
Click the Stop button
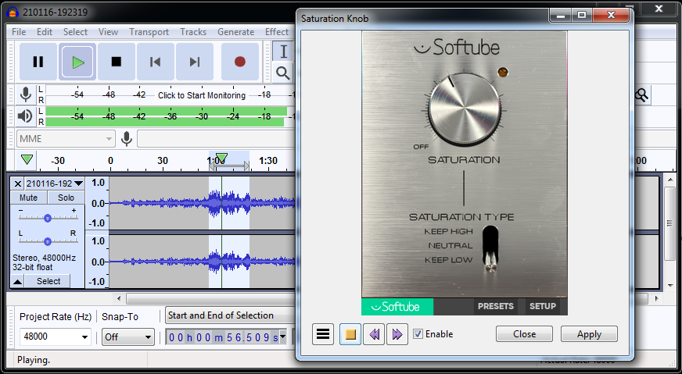tap(117, 62)
